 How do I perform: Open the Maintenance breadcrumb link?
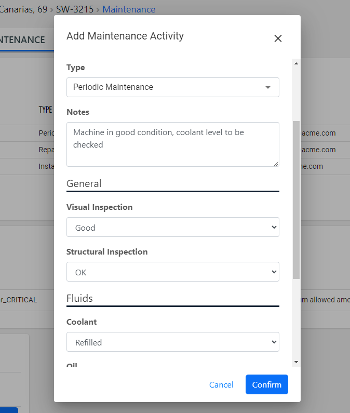pyautogui.click(x=129, y=9)
